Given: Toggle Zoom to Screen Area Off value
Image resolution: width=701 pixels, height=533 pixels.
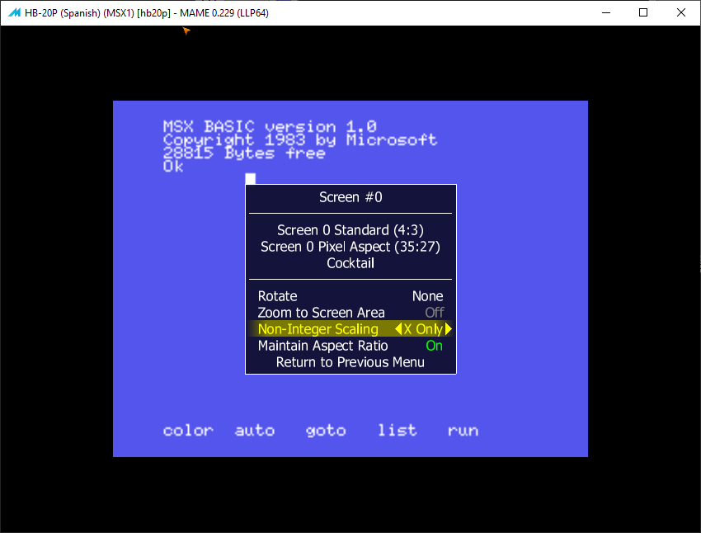Looking at the screenshot, I should click(x=434, y=313).
